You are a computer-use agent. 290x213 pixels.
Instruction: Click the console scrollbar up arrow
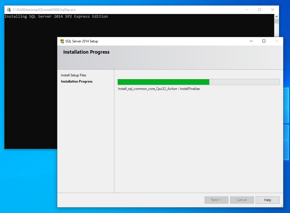(276, 17)
